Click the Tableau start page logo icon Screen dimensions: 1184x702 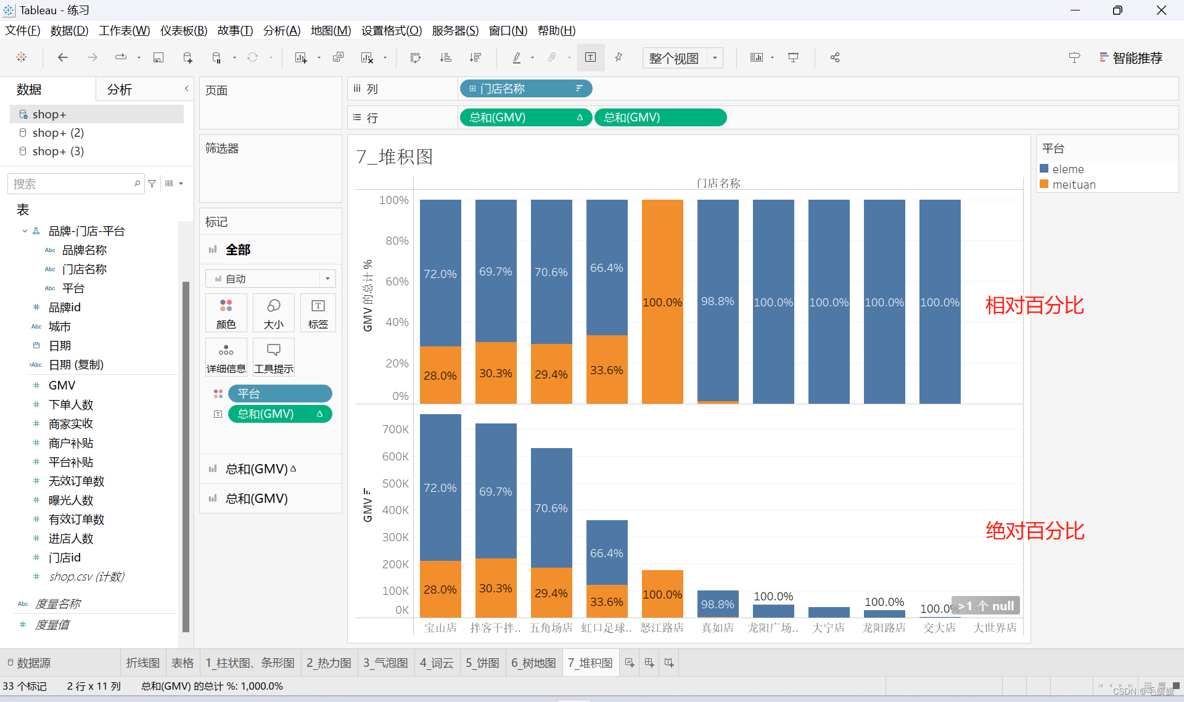pos(22,57)
